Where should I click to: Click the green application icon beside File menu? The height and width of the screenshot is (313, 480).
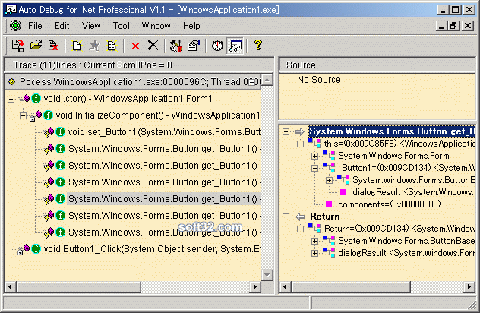click(x=15, y=25)
